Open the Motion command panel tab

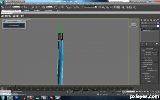(x=151, y=20)
